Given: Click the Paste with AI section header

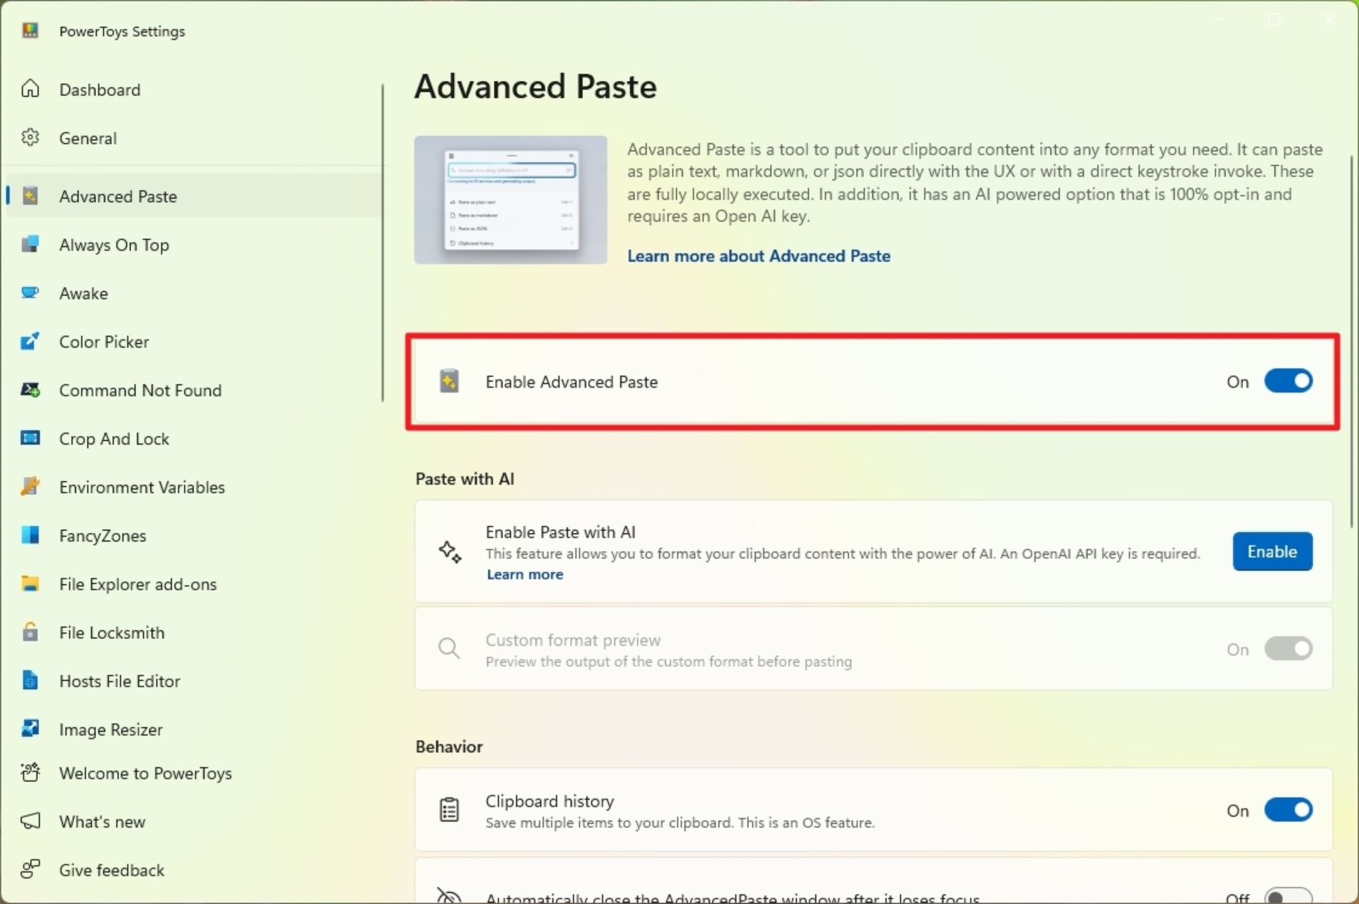Looking at the screenshot, I should [x=465, y=479].
